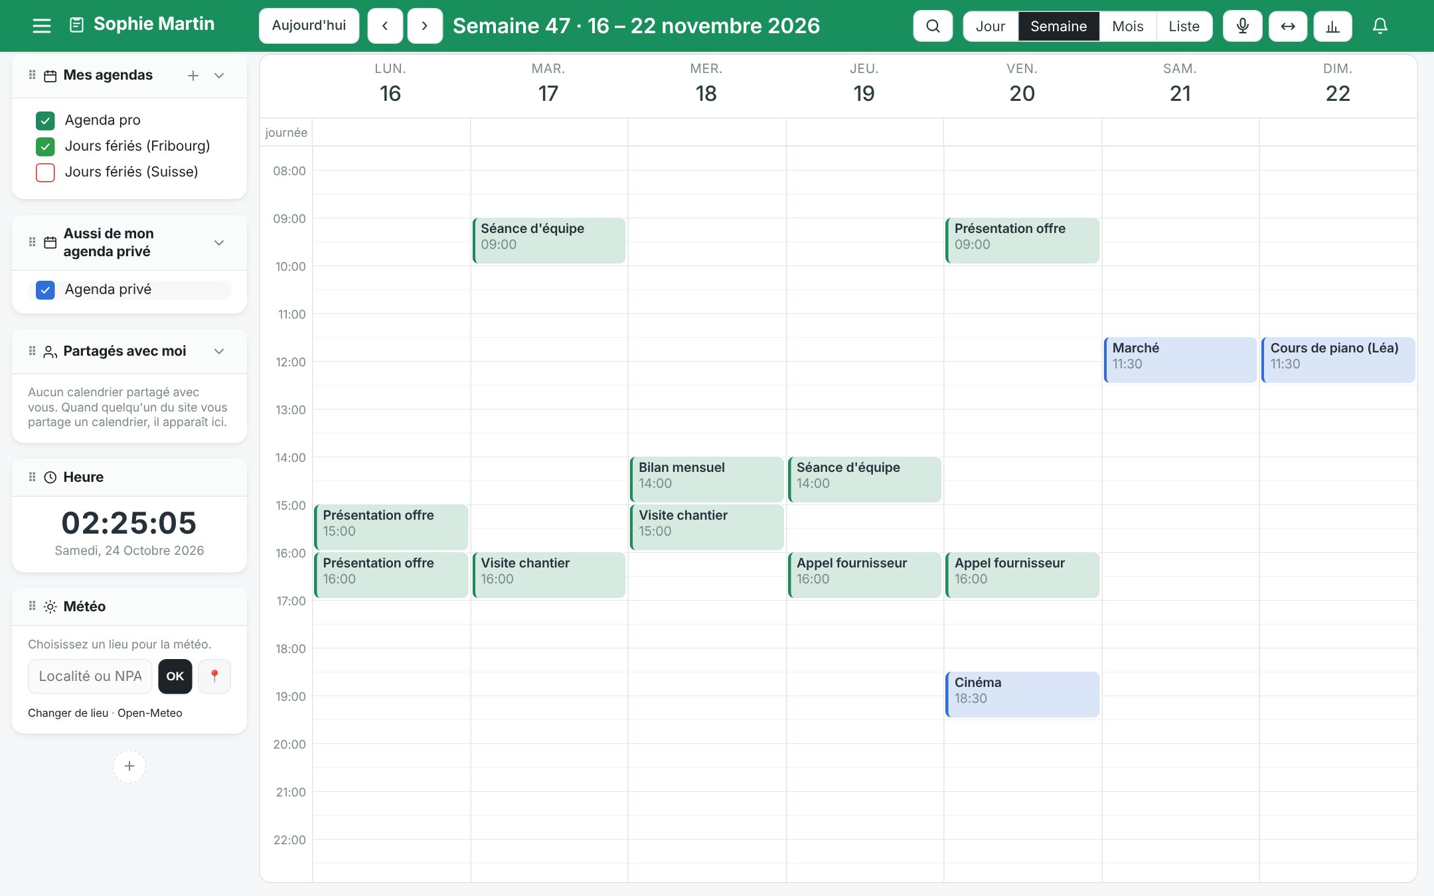Click the notebook icon beside Sophie Martin

77,25
